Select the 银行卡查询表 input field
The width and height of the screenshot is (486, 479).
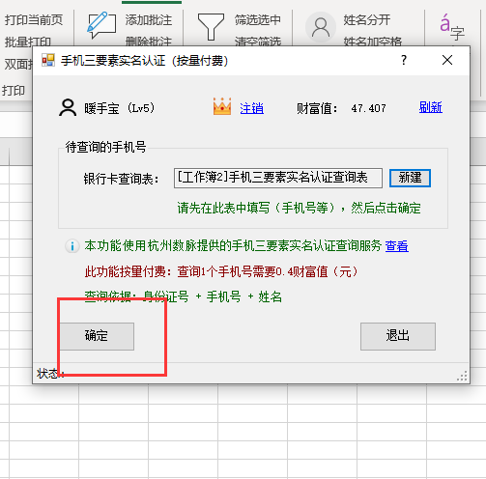(x=278, y=178)
